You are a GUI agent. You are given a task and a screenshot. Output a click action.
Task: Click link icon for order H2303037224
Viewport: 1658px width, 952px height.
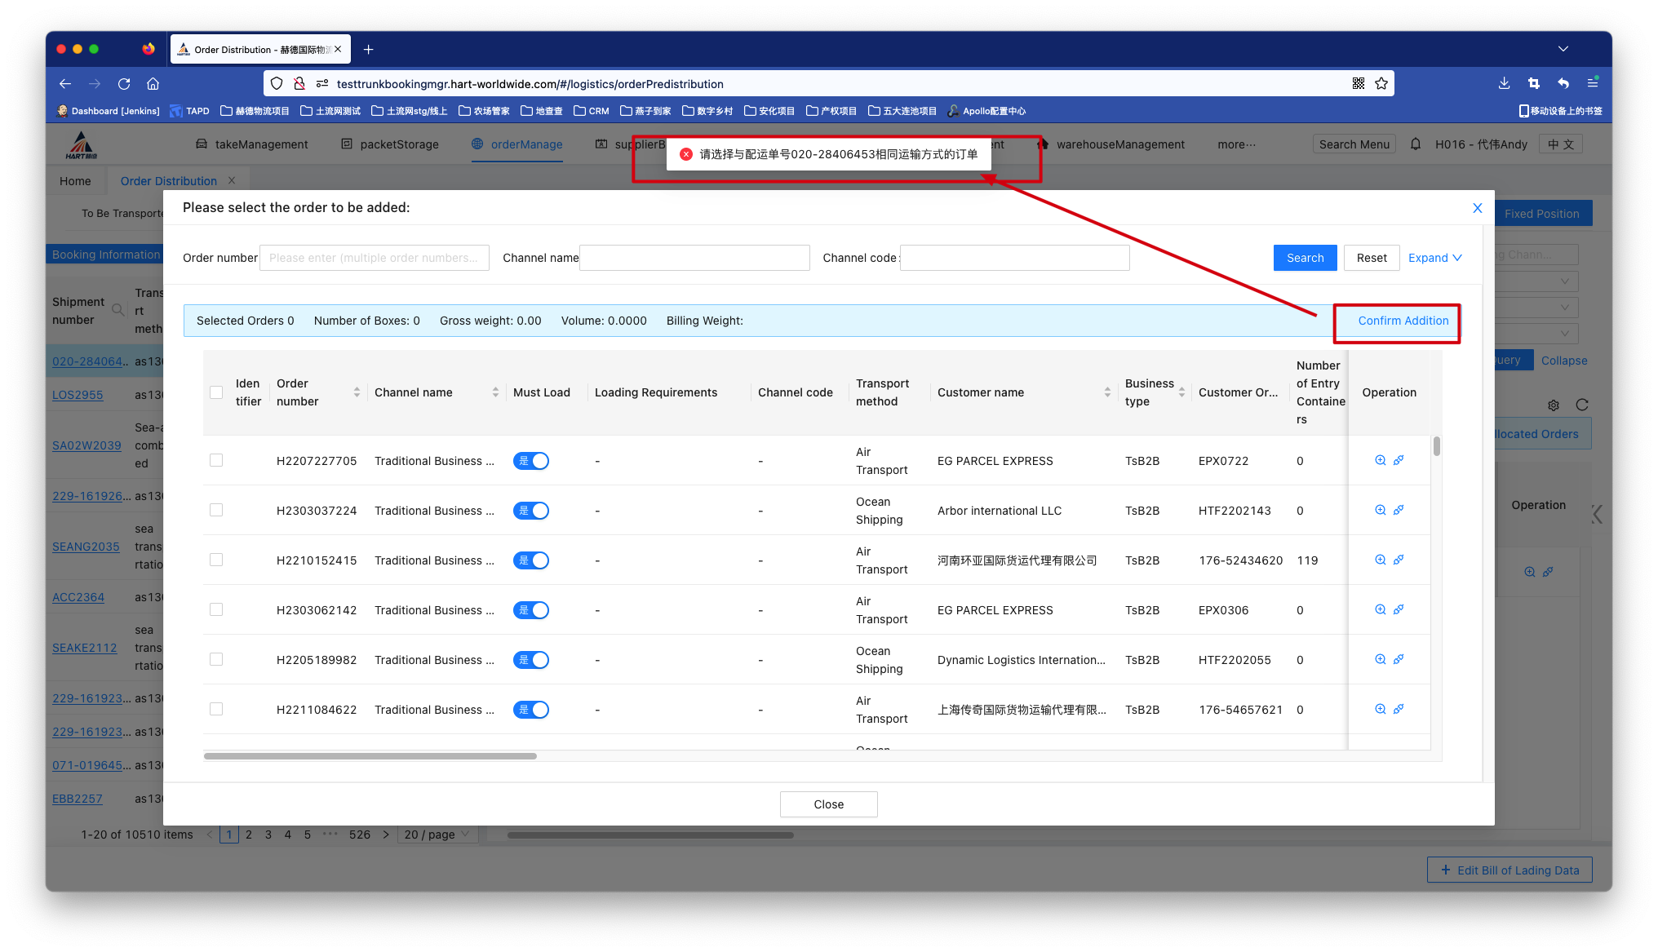1399,510
